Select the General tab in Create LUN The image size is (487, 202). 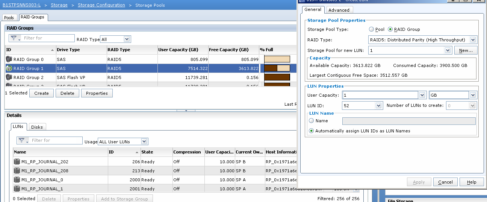pyautogui.click(x=313, y=9)
